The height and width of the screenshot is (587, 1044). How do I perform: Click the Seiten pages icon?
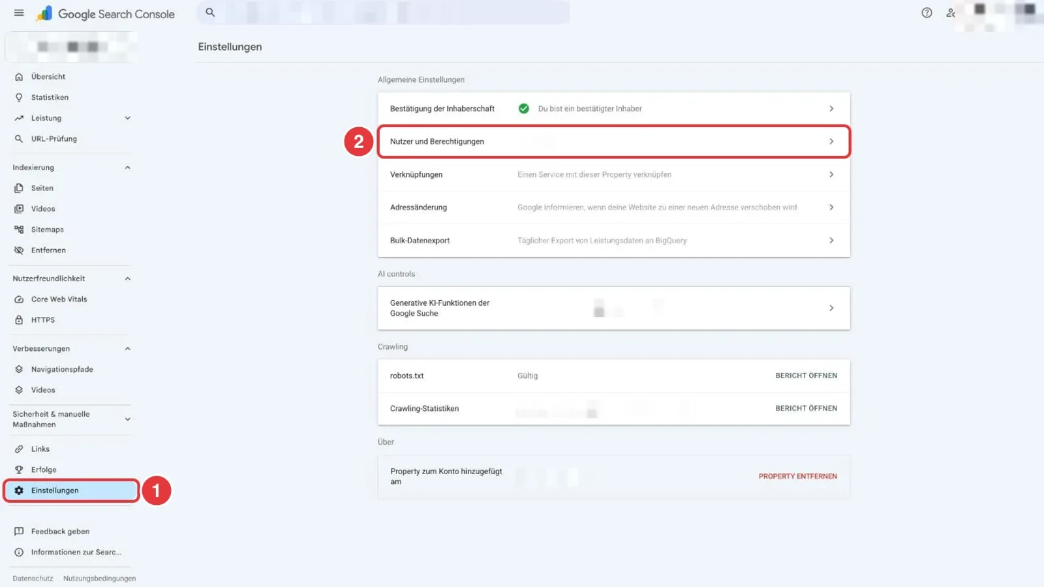click(x=19, y=188)
